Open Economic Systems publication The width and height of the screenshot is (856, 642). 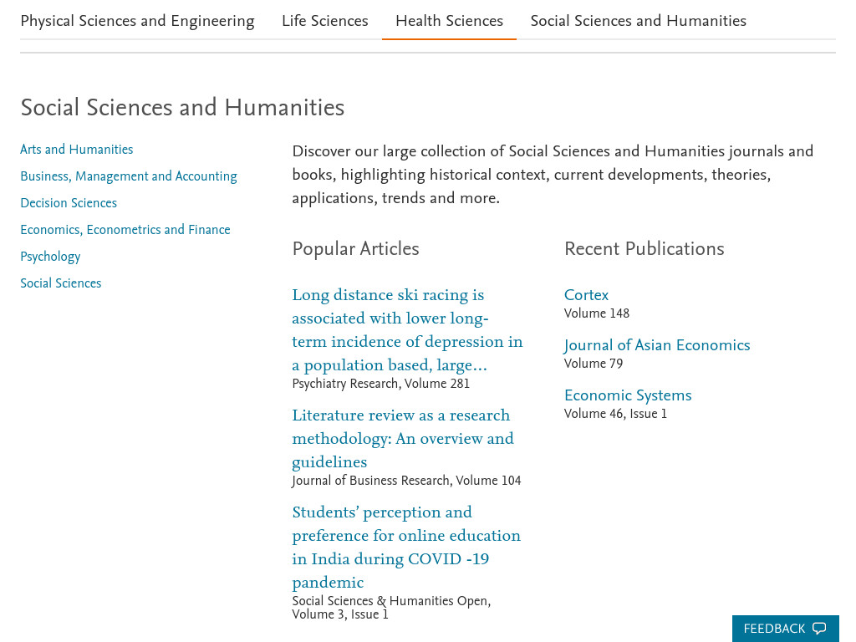(628, 395)
